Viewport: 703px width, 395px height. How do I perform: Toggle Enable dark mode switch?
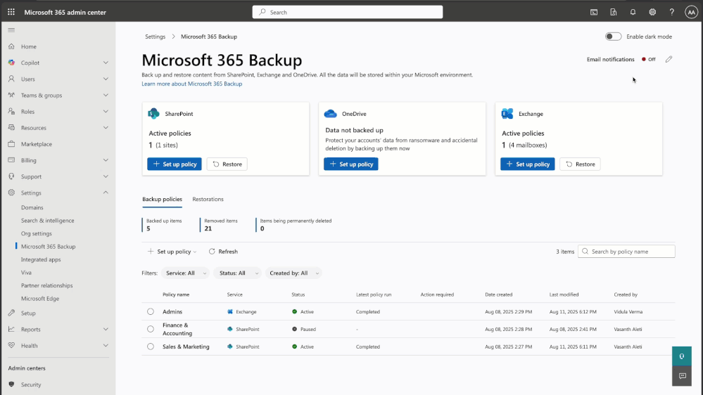tap(613, 37)
